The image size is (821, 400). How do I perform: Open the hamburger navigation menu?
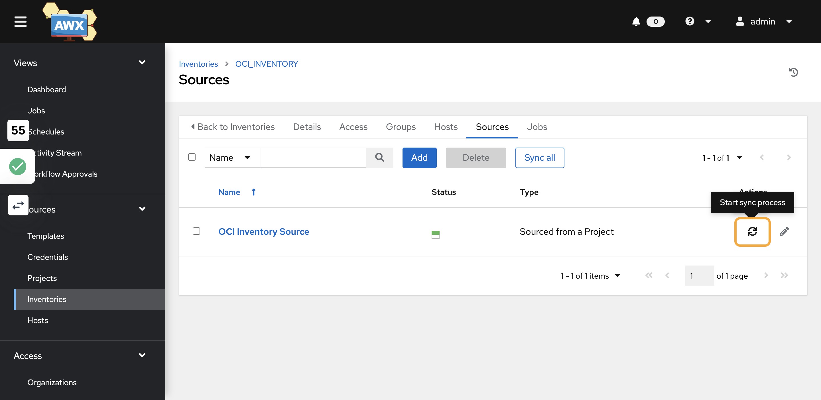[21, 22]
